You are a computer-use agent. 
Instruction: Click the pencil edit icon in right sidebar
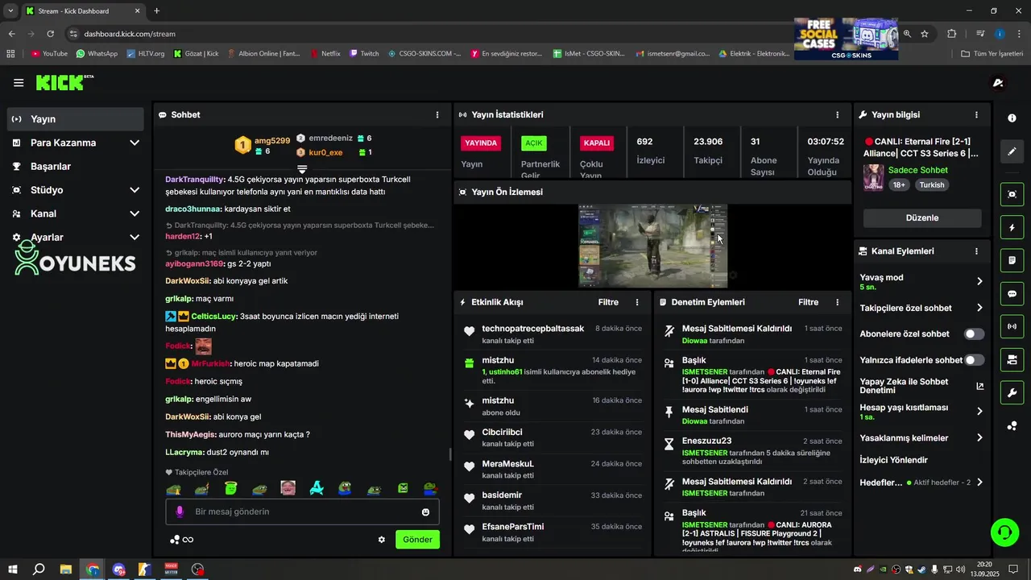pyautogui.click(x=1012, y=151)
